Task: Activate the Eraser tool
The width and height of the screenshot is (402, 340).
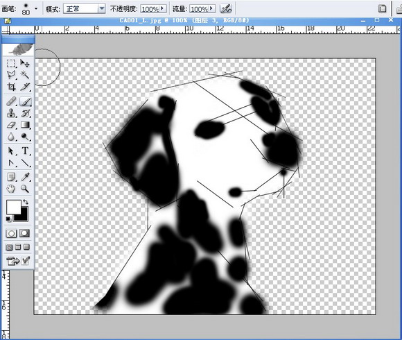Action: click(x=11, y=125)
